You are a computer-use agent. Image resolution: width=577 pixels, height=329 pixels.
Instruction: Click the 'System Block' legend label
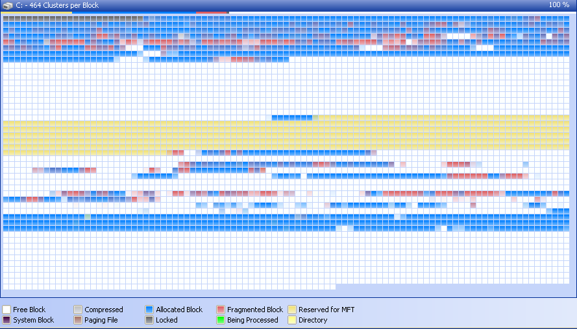[34, 320]
